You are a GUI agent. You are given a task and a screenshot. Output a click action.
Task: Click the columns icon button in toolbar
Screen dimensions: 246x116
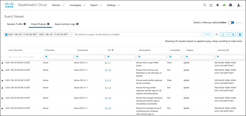point(240,34)
